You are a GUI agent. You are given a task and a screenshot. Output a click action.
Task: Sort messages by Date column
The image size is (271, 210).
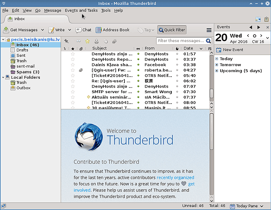pos(188,48)
